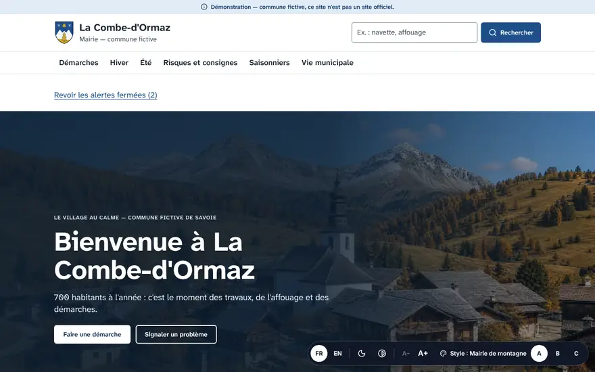Switch language to EN
The height and width of the screenshot is (372, 595).
337,353
